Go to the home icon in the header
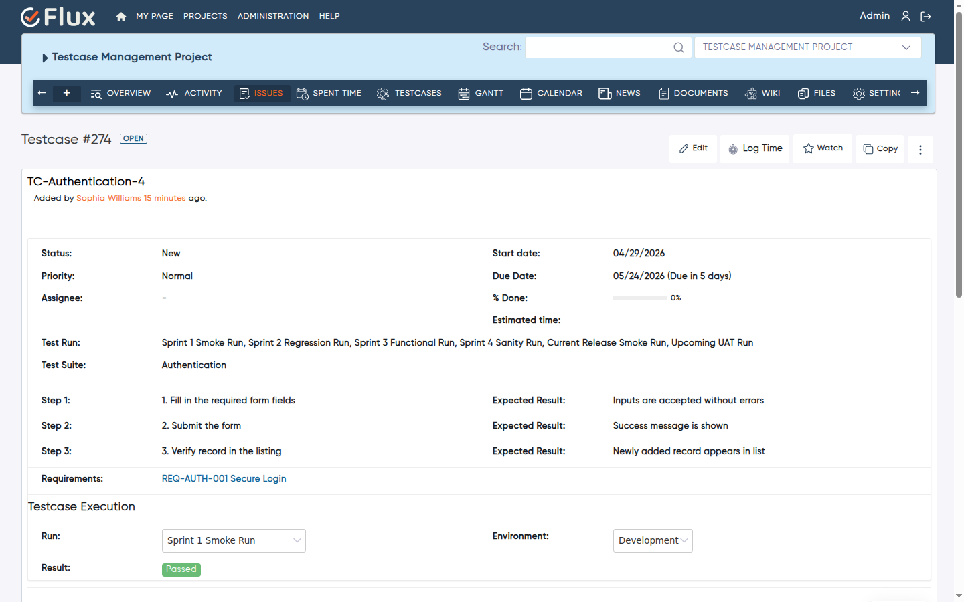 pyautogui.click(x=121, y=17)
